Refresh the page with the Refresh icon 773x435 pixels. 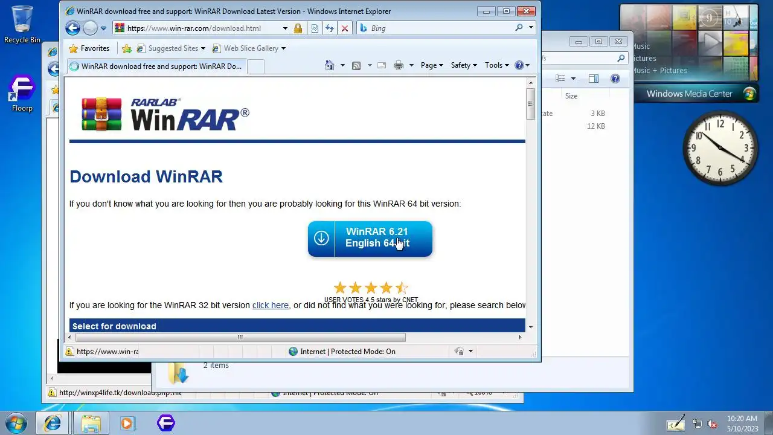click(x=330, y=28)
